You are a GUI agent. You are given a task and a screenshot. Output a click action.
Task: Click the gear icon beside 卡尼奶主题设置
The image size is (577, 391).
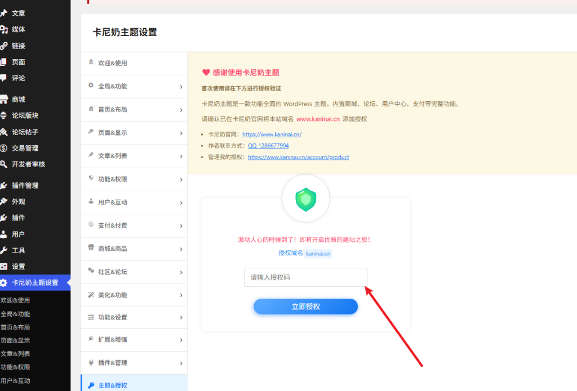coord(4,282)
